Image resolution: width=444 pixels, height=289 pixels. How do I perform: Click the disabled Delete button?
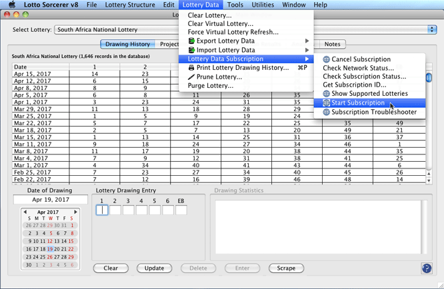[198, 268]
